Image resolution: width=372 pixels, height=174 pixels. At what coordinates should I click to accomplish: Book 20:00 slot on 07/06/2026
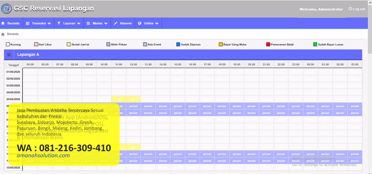click(251, 113)
